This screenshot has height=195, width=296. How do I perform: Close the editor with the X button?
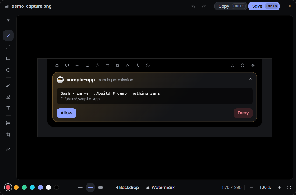pos(290,6)
